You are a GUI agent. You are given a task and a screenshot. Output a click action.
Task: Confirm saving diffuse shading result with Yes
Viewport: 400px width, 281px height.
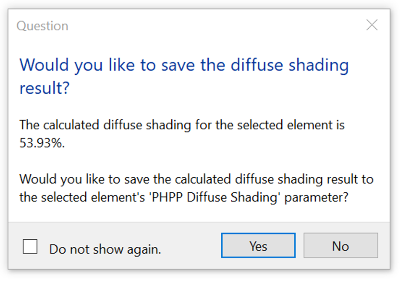click(x=258, y=246)
